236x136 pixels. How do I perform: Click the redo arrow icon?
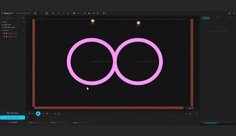(40, 13)
